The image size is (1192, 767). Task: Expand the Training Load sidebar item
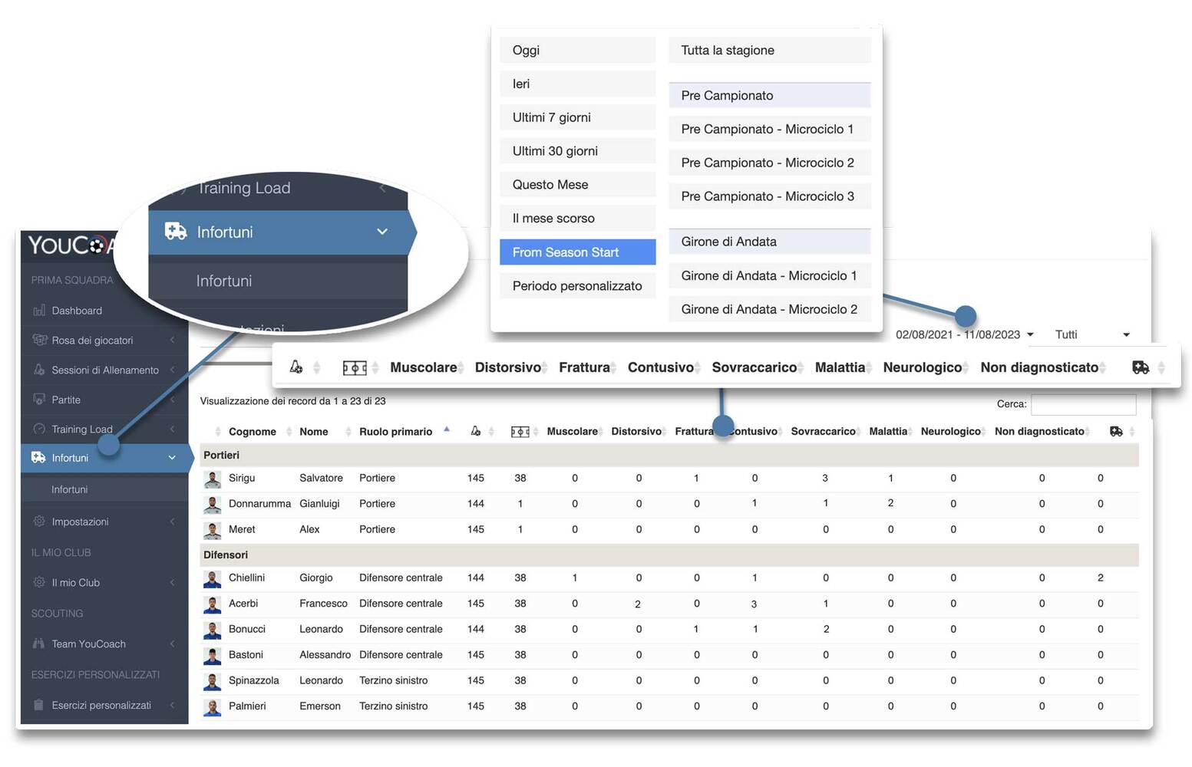pos(82,429)
